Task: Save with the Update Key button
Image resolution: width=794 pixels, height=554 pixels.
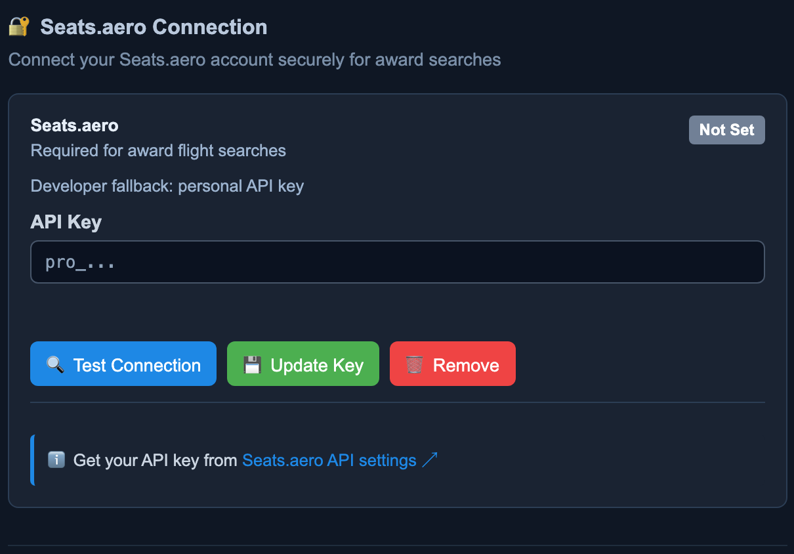Action: click(303, 364)
